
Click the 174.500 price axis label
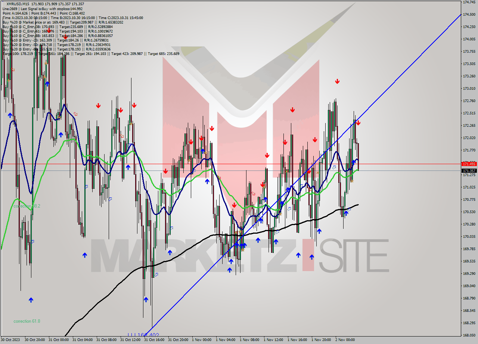pos(469,15)
